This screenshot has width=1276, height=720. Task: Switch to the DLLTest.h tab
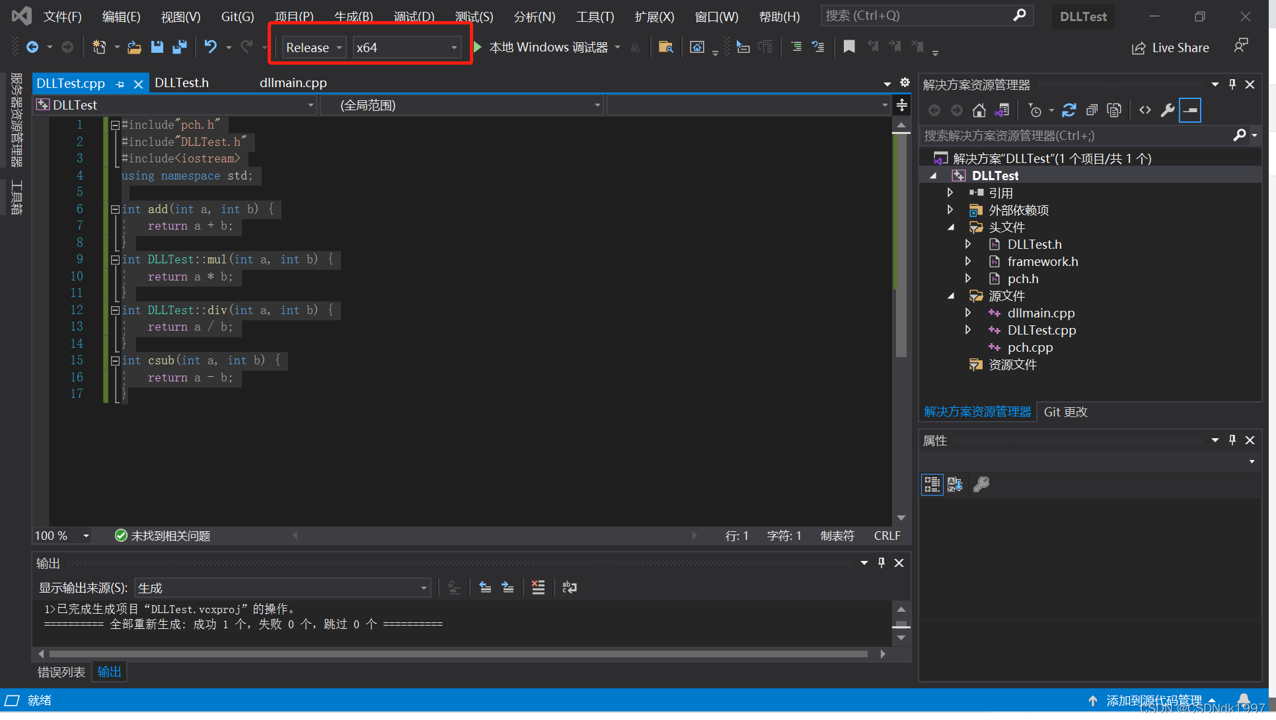pos(182,83)
